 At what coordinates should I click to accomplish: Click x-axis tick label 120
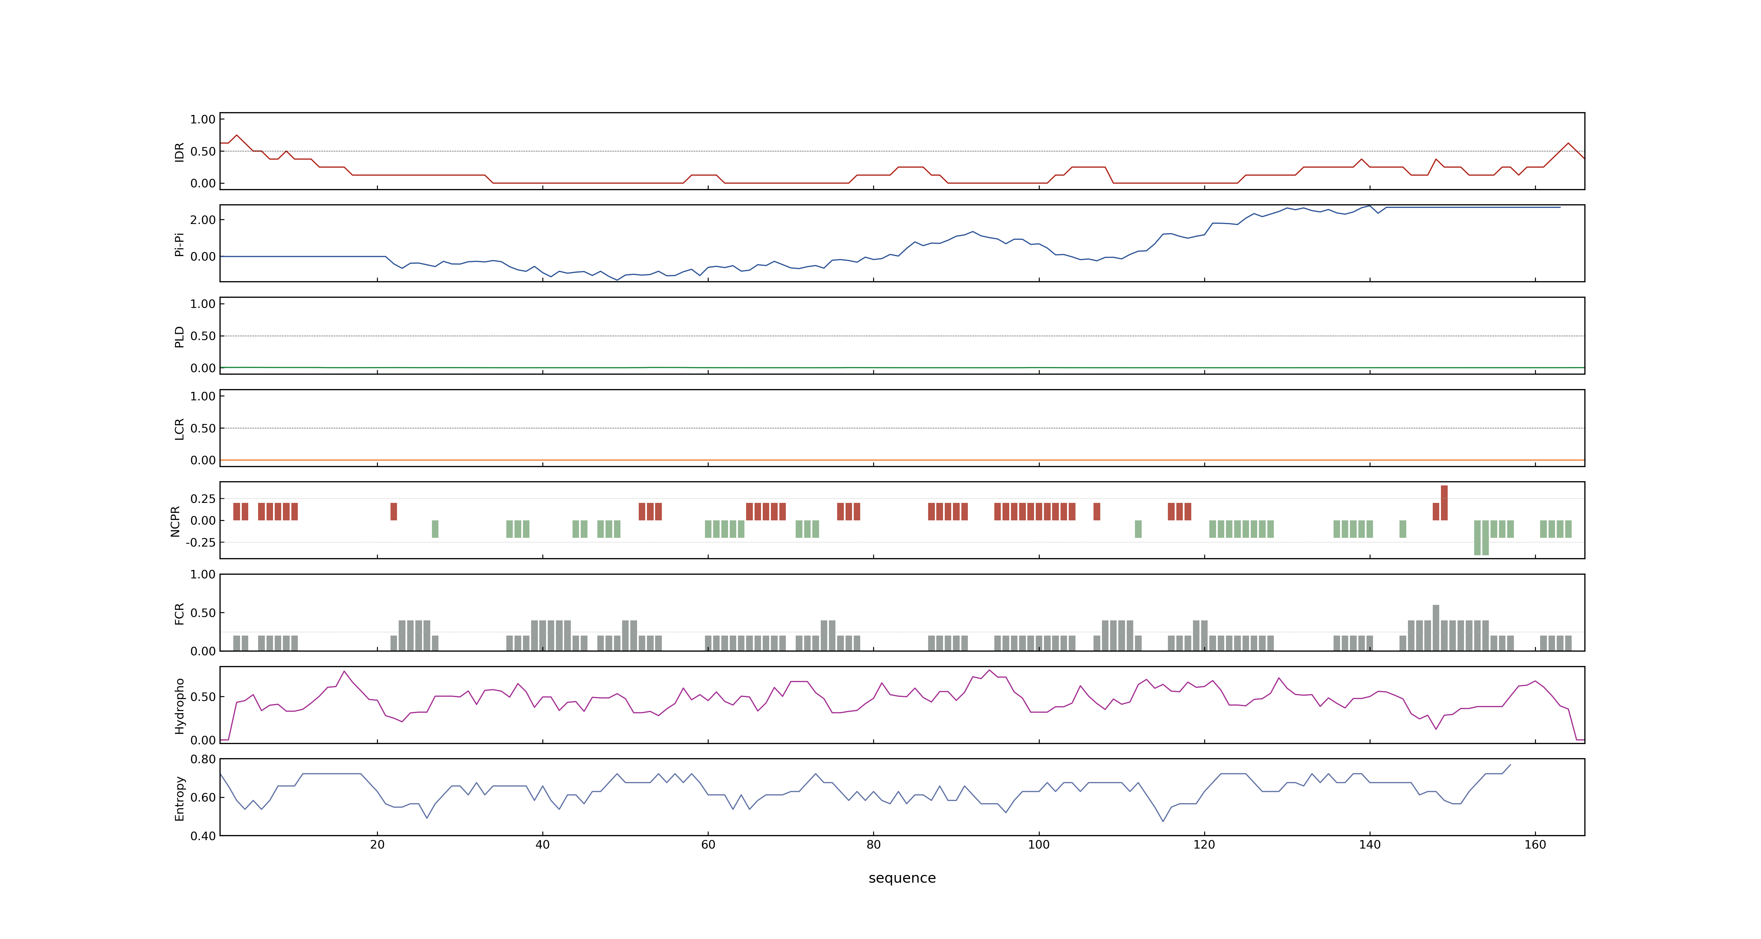click(x=1205, y=845)
